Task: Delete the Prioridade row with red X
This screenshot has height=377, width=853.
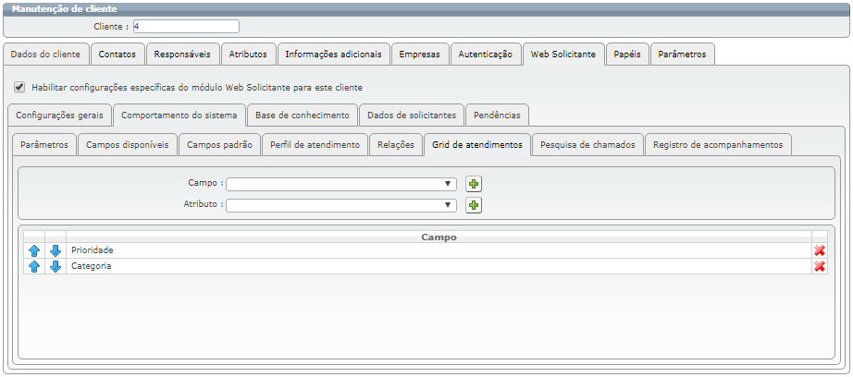Action: point(820,250)
